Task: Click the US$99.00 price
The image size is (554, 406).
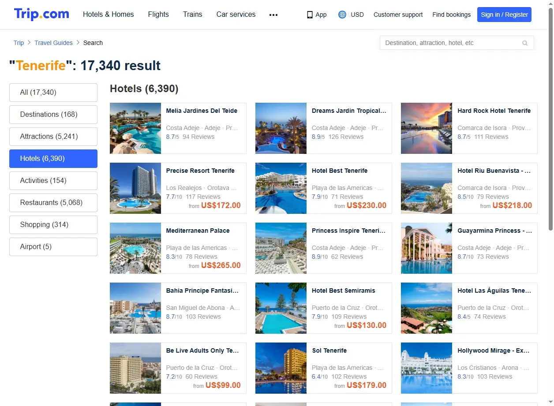Action: [x=223, y=385]
